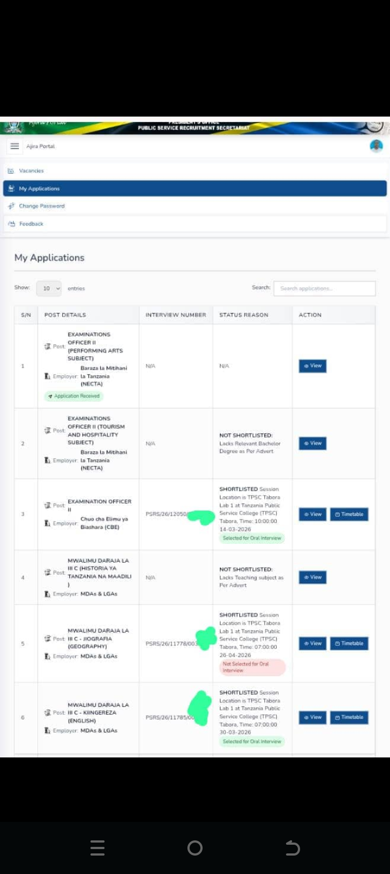Expand the show entries dropdown
Image resolution: width=390 pixels, height=874 pixels.
[49, 288]
